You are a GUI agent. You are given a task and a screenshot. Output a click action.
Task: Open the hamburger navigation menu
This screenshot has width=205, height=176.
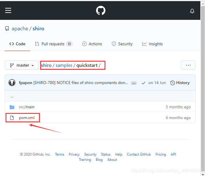(8, 10)
